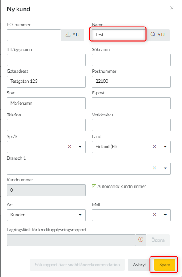Expand the Bransch 1 dropdown arrow
Screen dimensions: 182x277
pyautogui.click(x=165, y=168)
